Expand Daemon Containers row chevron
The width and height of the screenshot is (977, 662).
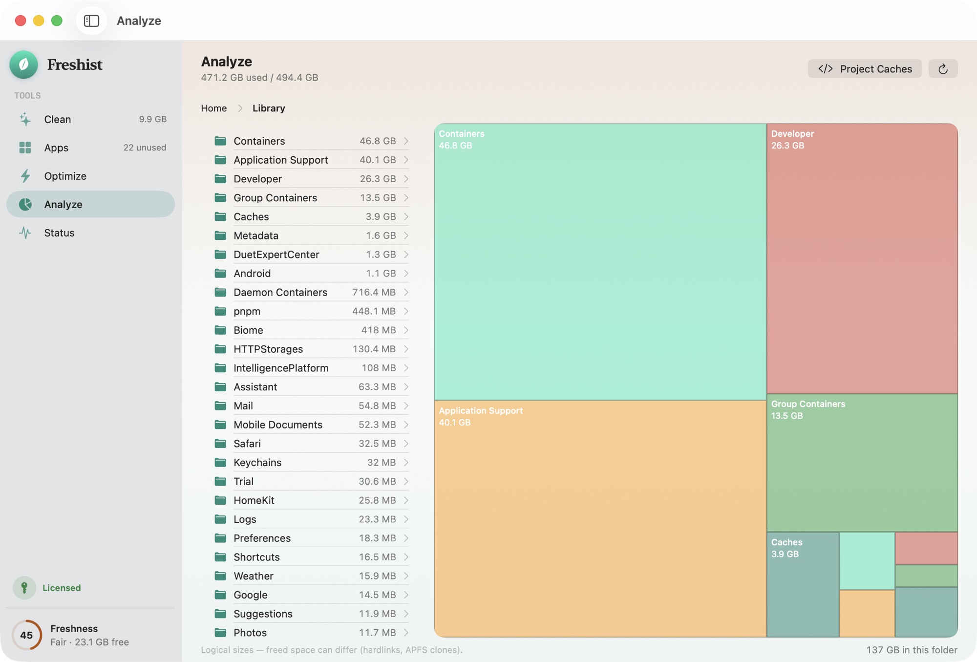tap(406, 292)
